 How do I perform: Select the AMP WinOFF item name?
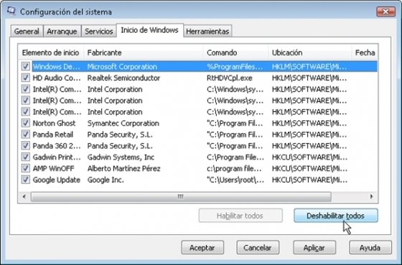coord(53,168)
